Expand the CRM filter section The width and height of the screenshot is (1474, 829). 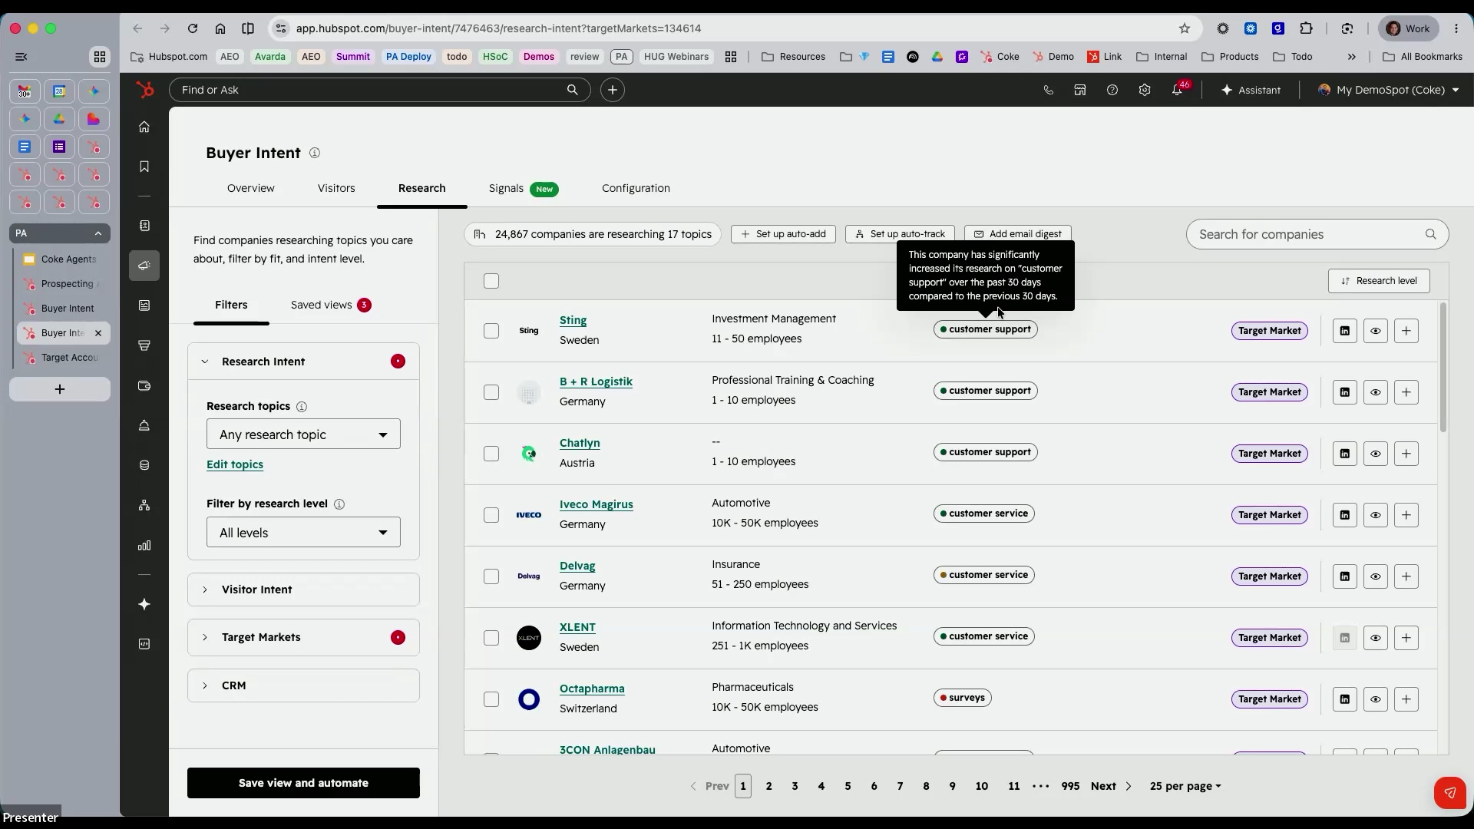(303, 685)
